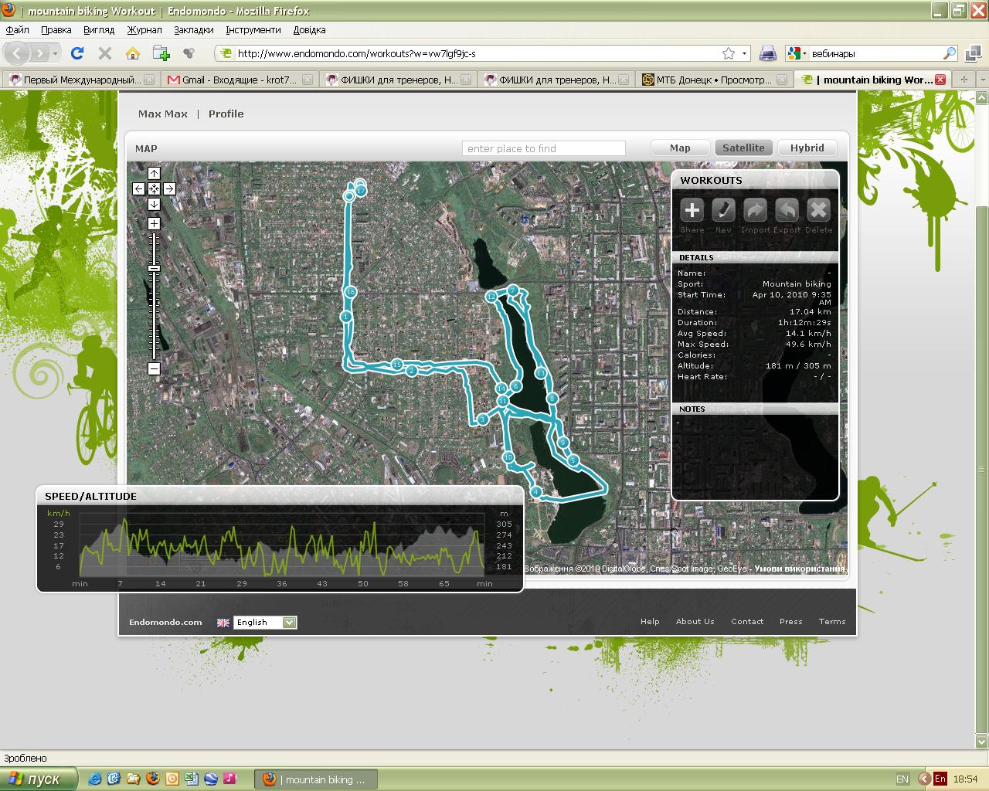The image size is (989, 791).
Task: Expand the URL bar history dropdown arrow
Action: 745,53
